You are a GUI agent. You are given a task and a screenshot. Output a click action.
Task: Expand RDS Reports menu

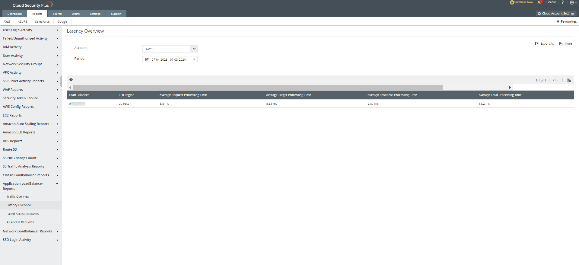31,141
